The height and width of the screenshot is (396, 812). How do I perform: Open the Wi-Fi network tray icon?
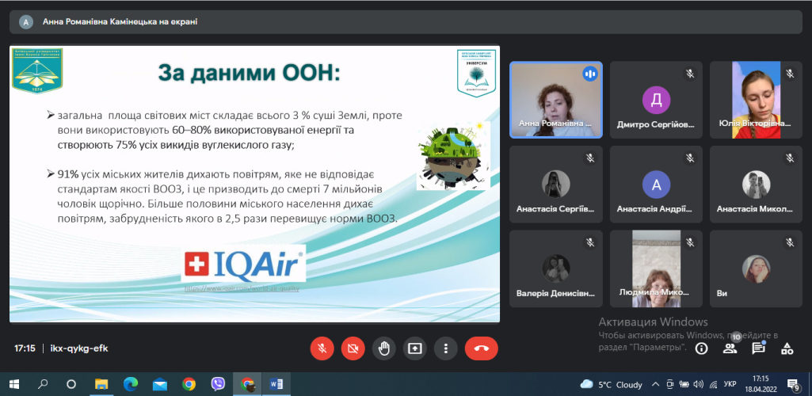click(713, 385)
